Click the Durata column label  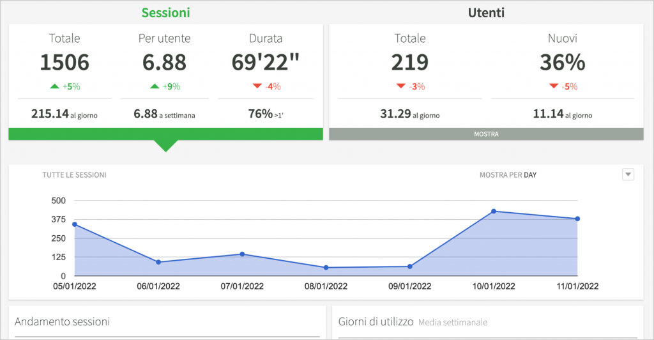(266, 38)
